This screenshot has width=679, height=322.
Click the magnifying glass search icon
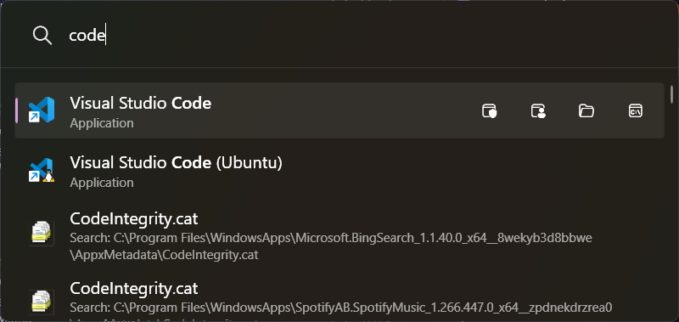coord(42,35)
